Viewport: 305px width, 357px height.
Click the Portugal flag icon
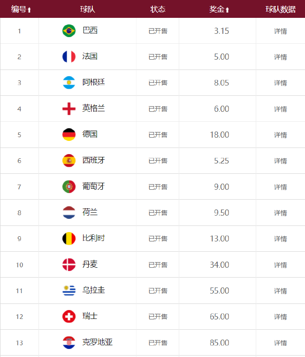pyautogui.click(x=69, y=187)
